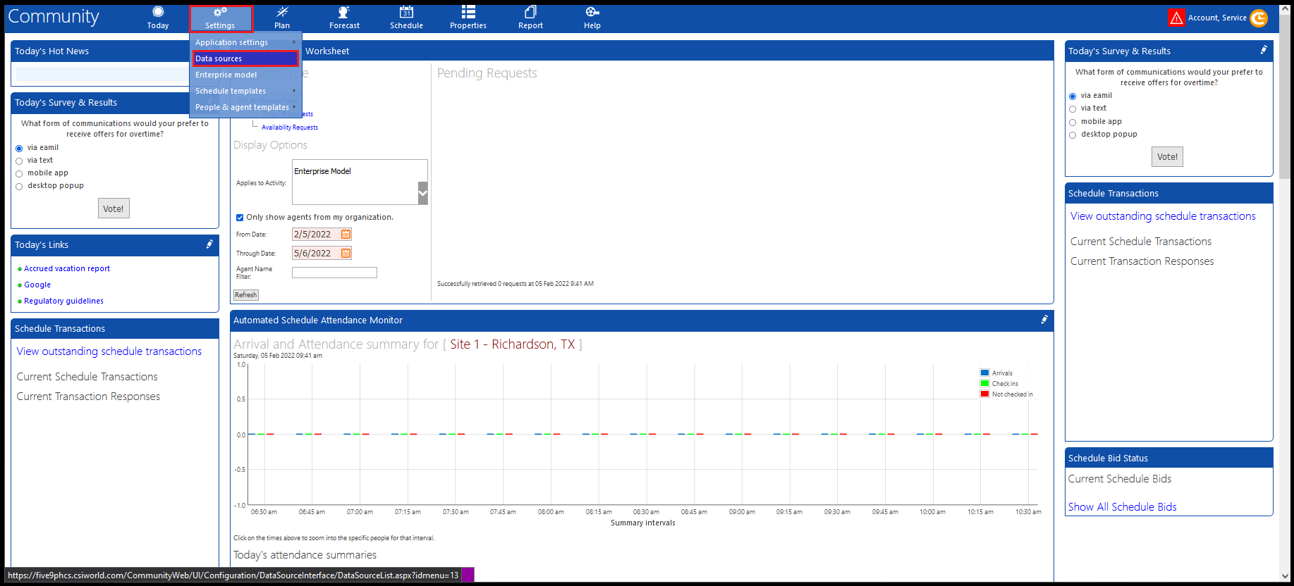Viewport: 1294px width, 586px height.
Task: Open the Accrued vacation report link
Action: [67, 268]
